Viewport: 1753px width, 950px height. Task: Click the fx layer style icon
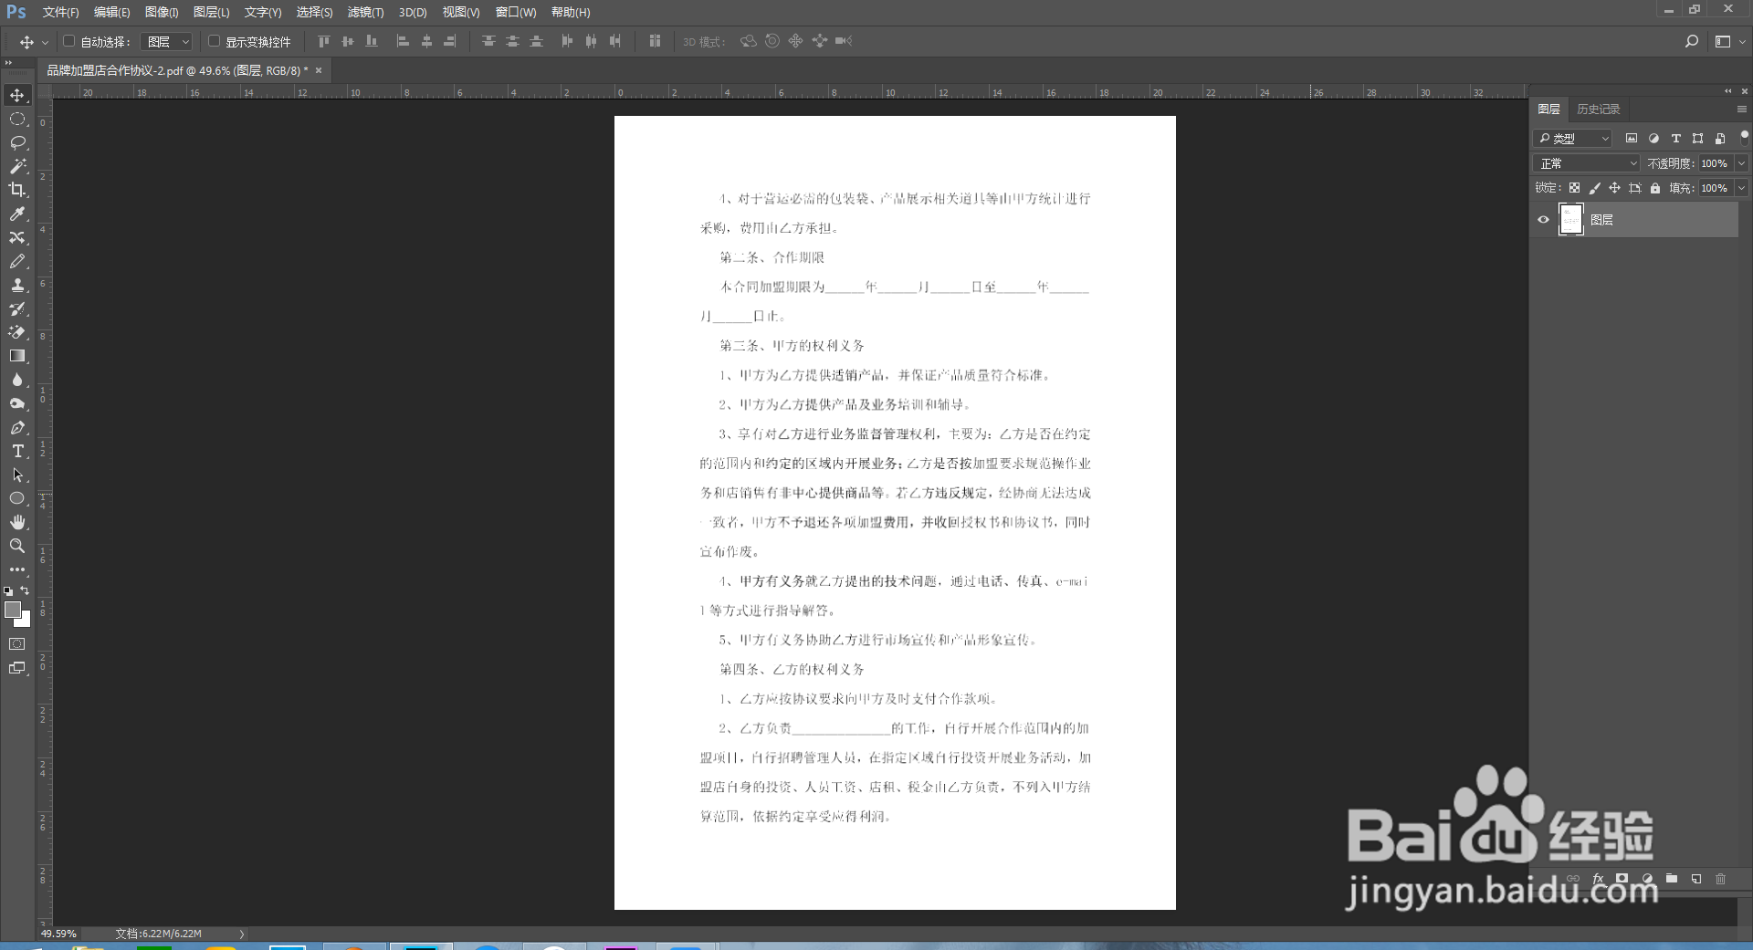[1598, 879]
